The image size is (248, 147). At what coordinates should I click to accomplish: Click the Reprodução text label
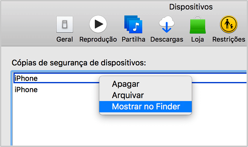point(98,39)
